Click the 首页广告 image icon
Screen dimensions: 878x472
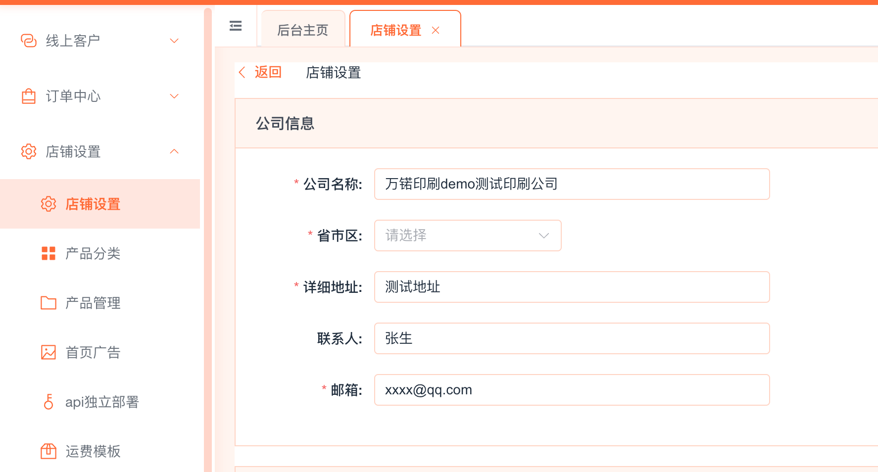pos(49,352)
